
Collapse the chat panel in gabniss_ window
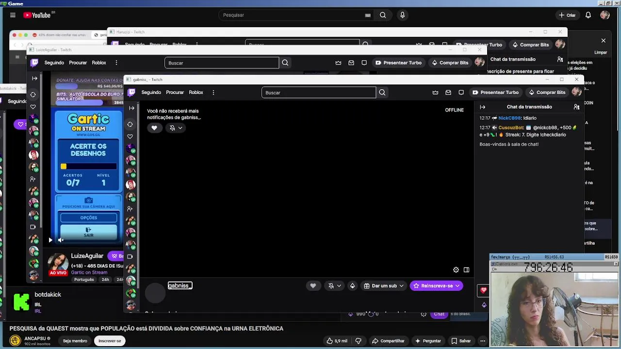[482, 107]
